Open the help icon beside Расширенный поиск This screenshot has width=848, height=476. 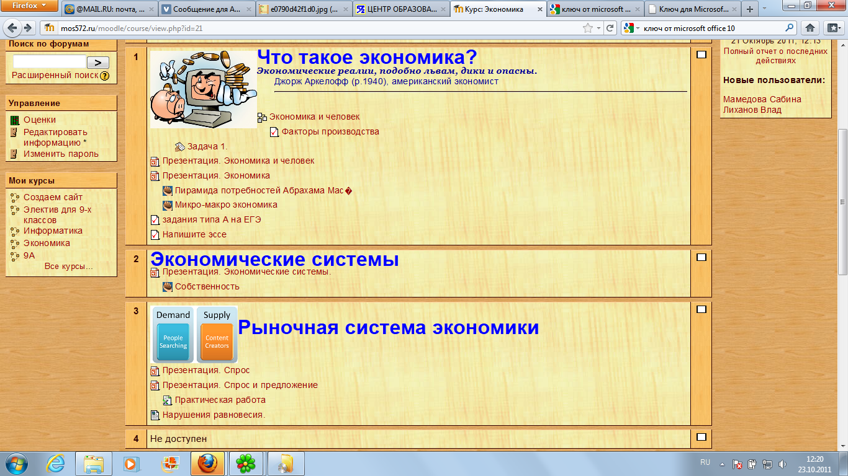(105, 76)
